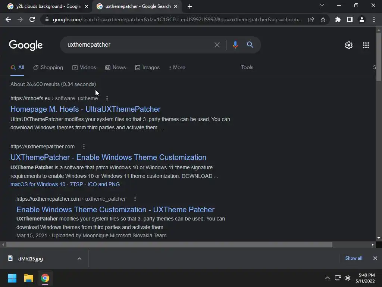Show hidden system tray icons
Screen dimensions: 382x287
point(328,278)
